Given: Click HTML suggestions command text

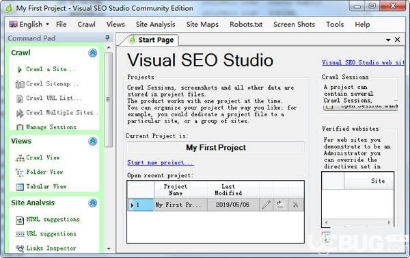Looking at the screenshot, I should [x=53, y=220].
